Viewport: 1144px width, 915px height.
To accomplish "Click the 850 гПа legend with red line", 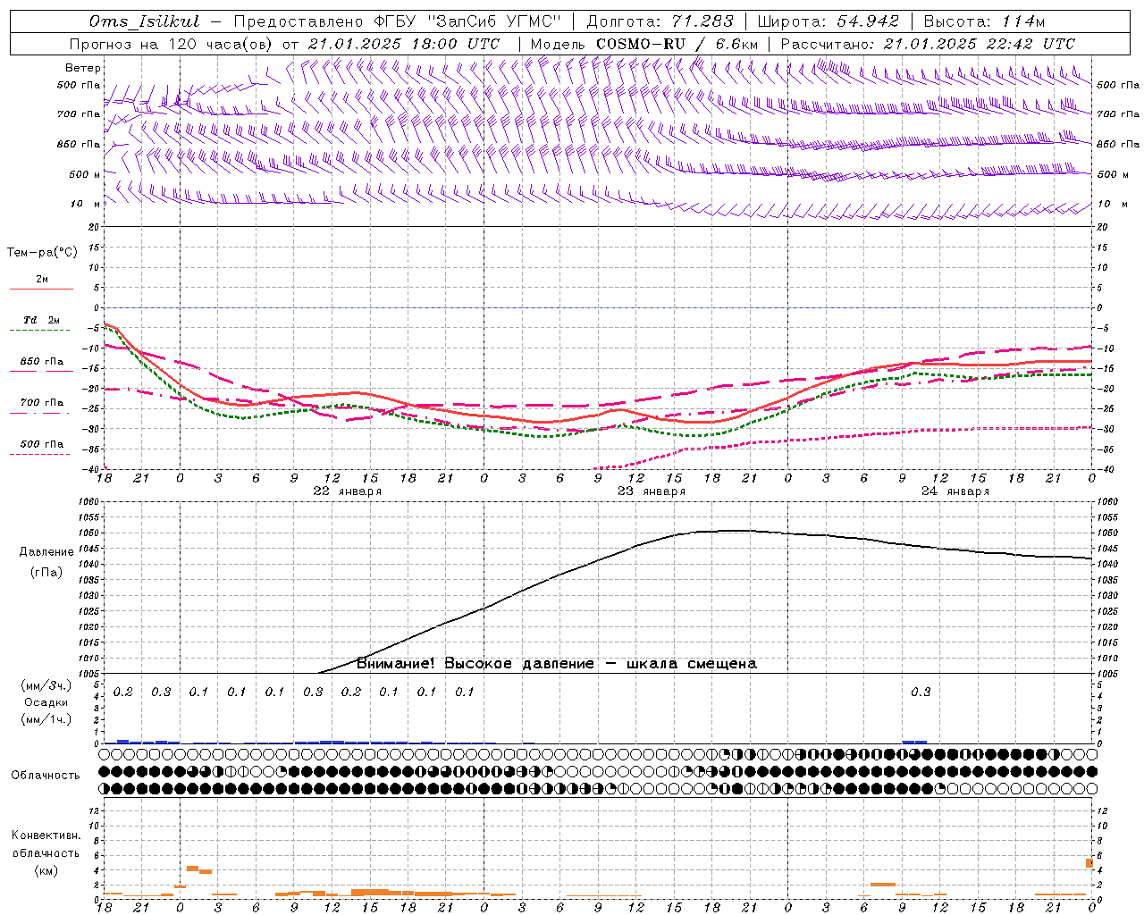I will pyautogui.click(x=41, y=365).
